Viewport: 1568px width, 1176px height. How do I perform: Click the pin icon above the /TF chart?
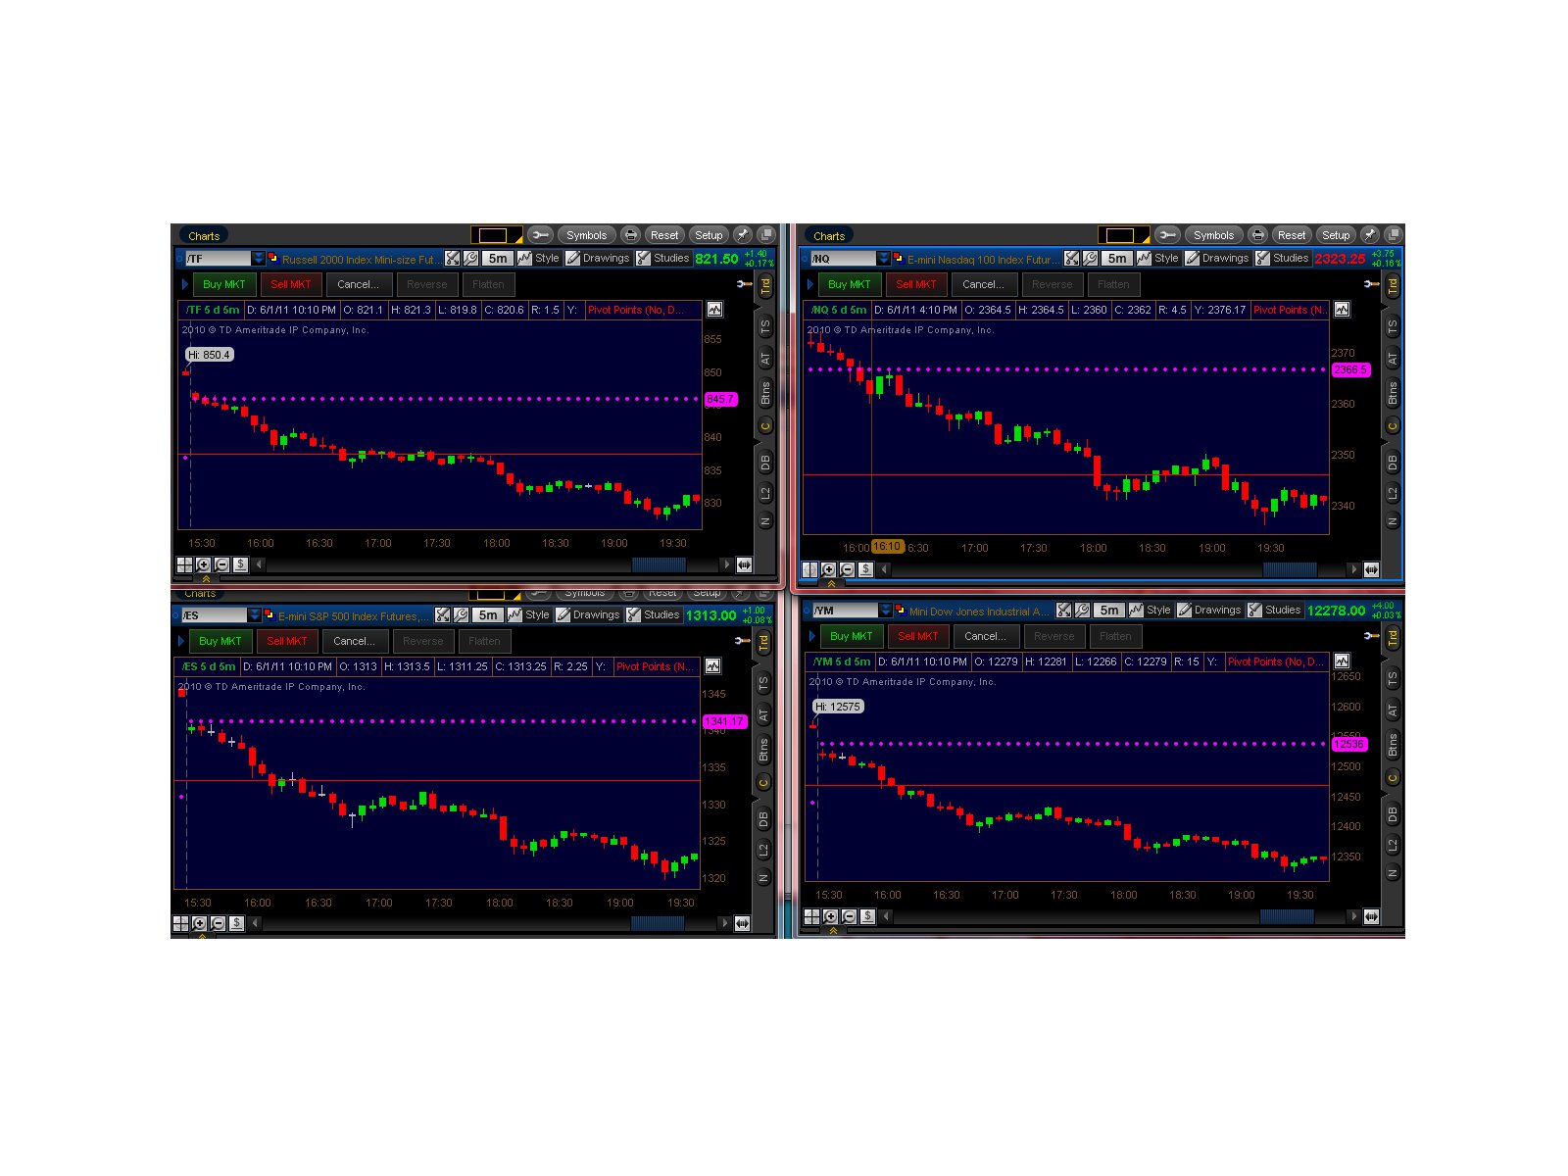744,235
